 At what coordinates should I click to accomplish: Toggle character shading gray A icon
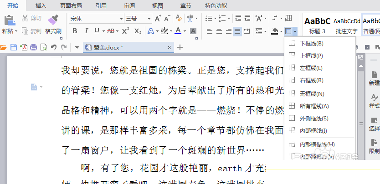193,31
